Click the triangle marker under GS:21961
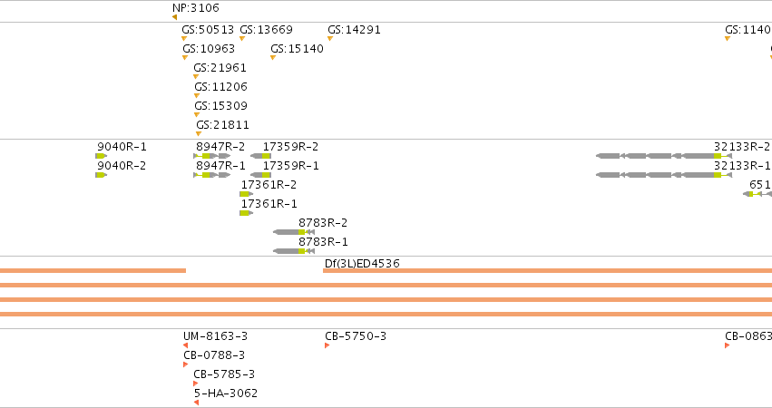This screenshot has width=772, height=408. pyautogui.click(x=196, y=76)
